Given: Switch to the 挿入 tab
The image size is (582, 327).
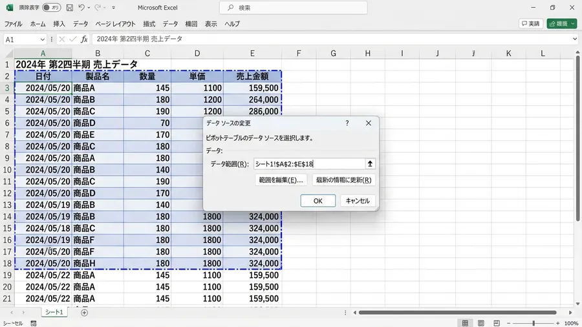Looking at the screenshot, I should (59, 24).
